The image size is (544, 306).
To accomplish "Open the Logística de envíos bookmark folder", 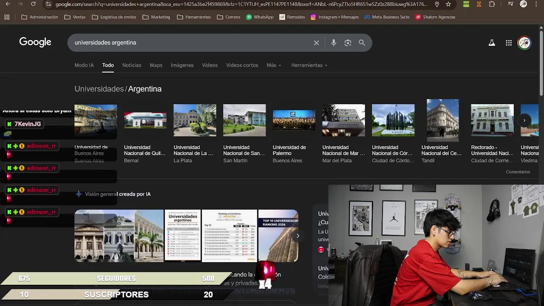I will click(x=114, y=17).
